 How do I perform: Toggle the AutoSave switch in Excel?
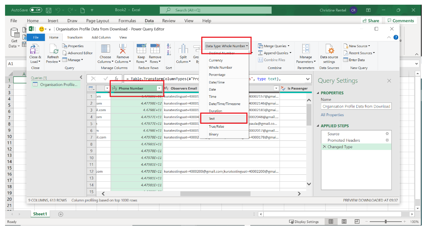36,10
